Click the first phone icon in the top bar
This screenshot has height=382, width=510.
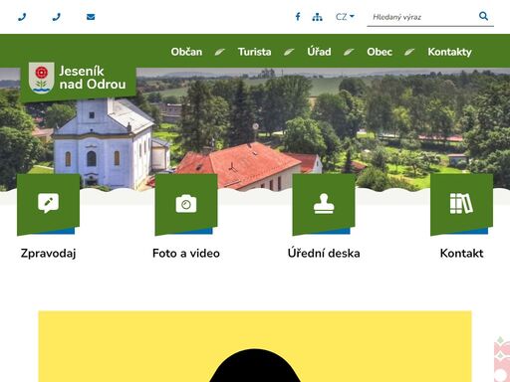point(22,17)
